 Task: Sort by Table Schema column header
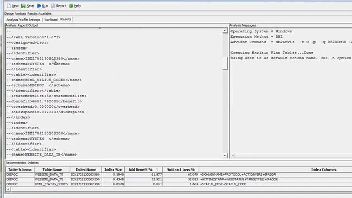tap(20, 170)
